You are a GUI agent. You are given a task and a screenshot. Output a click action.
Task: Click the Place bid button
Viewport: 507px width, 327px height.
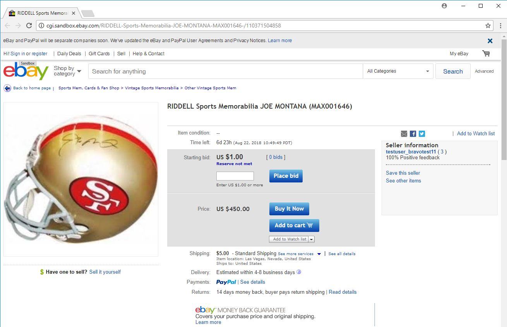286,176
